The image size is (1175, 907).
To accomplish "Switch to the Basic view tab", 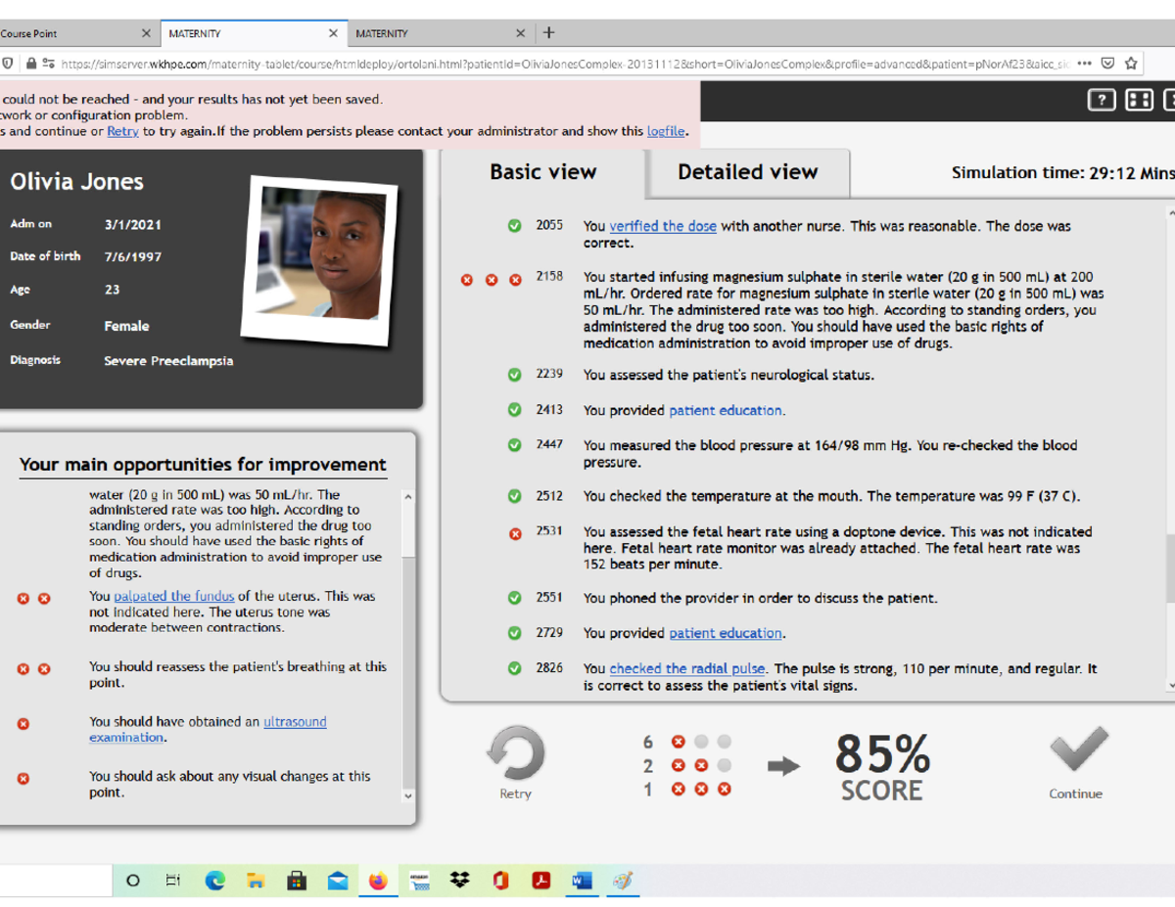I will 542,172.
